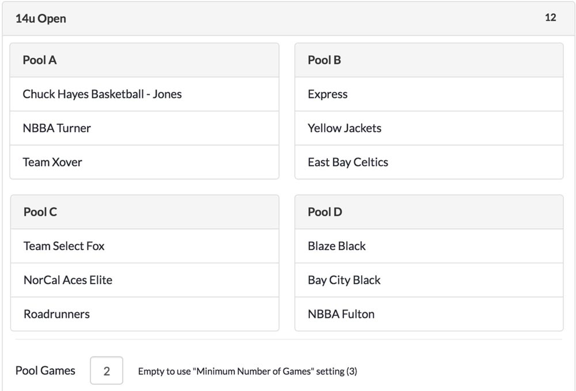576x391 pixels.
Task: Click Yellow Jackets team row
Action: 344,128
